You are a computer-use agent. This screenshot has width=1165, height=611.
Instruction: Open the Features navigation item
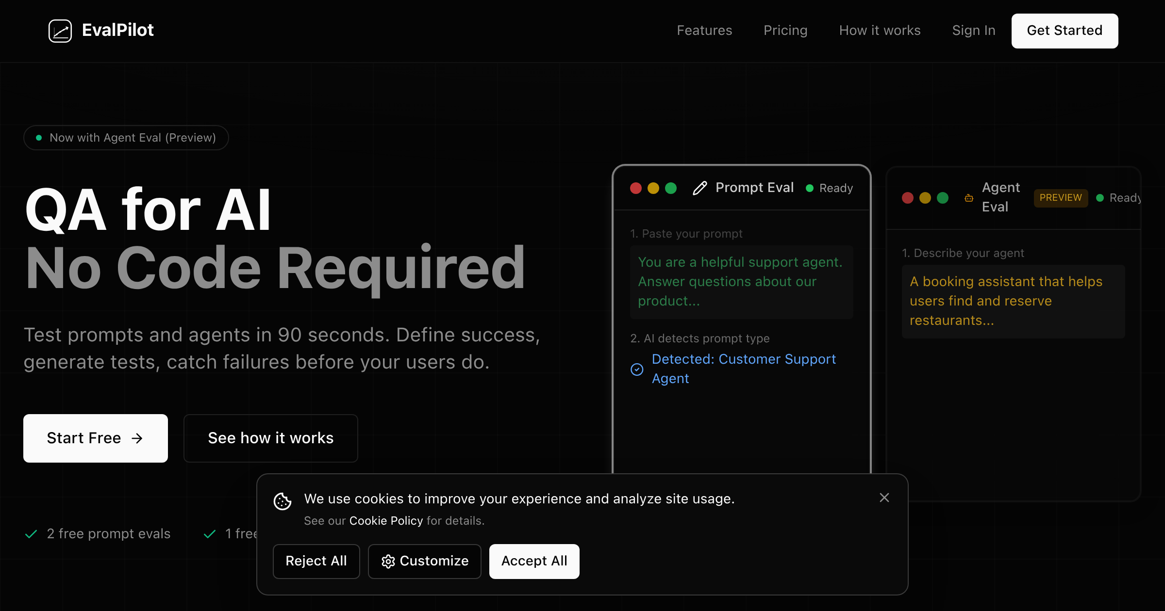pyautogui.click(x=704, y=31)
